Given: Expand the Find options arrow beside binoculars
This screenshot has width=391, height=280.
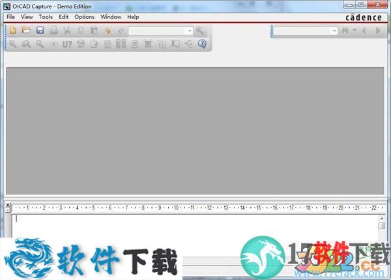Looking at the screenshot, I should [x=355, y=30].
